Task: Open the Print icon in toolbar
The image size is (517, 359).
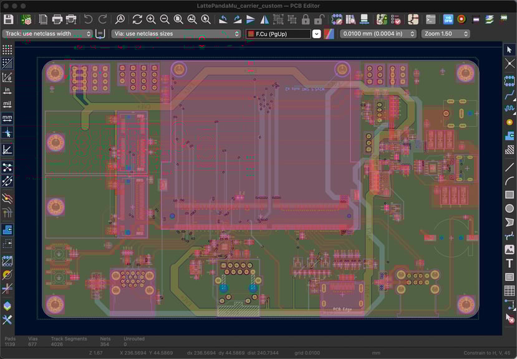Action: coord(57,19)
